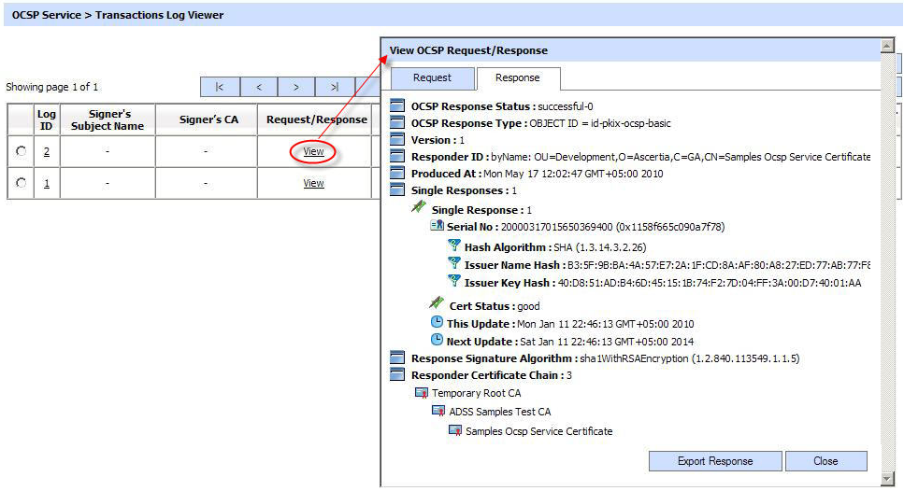Switch to the Request tab
This screenshot has width=904, height=491.
[432, 78]
